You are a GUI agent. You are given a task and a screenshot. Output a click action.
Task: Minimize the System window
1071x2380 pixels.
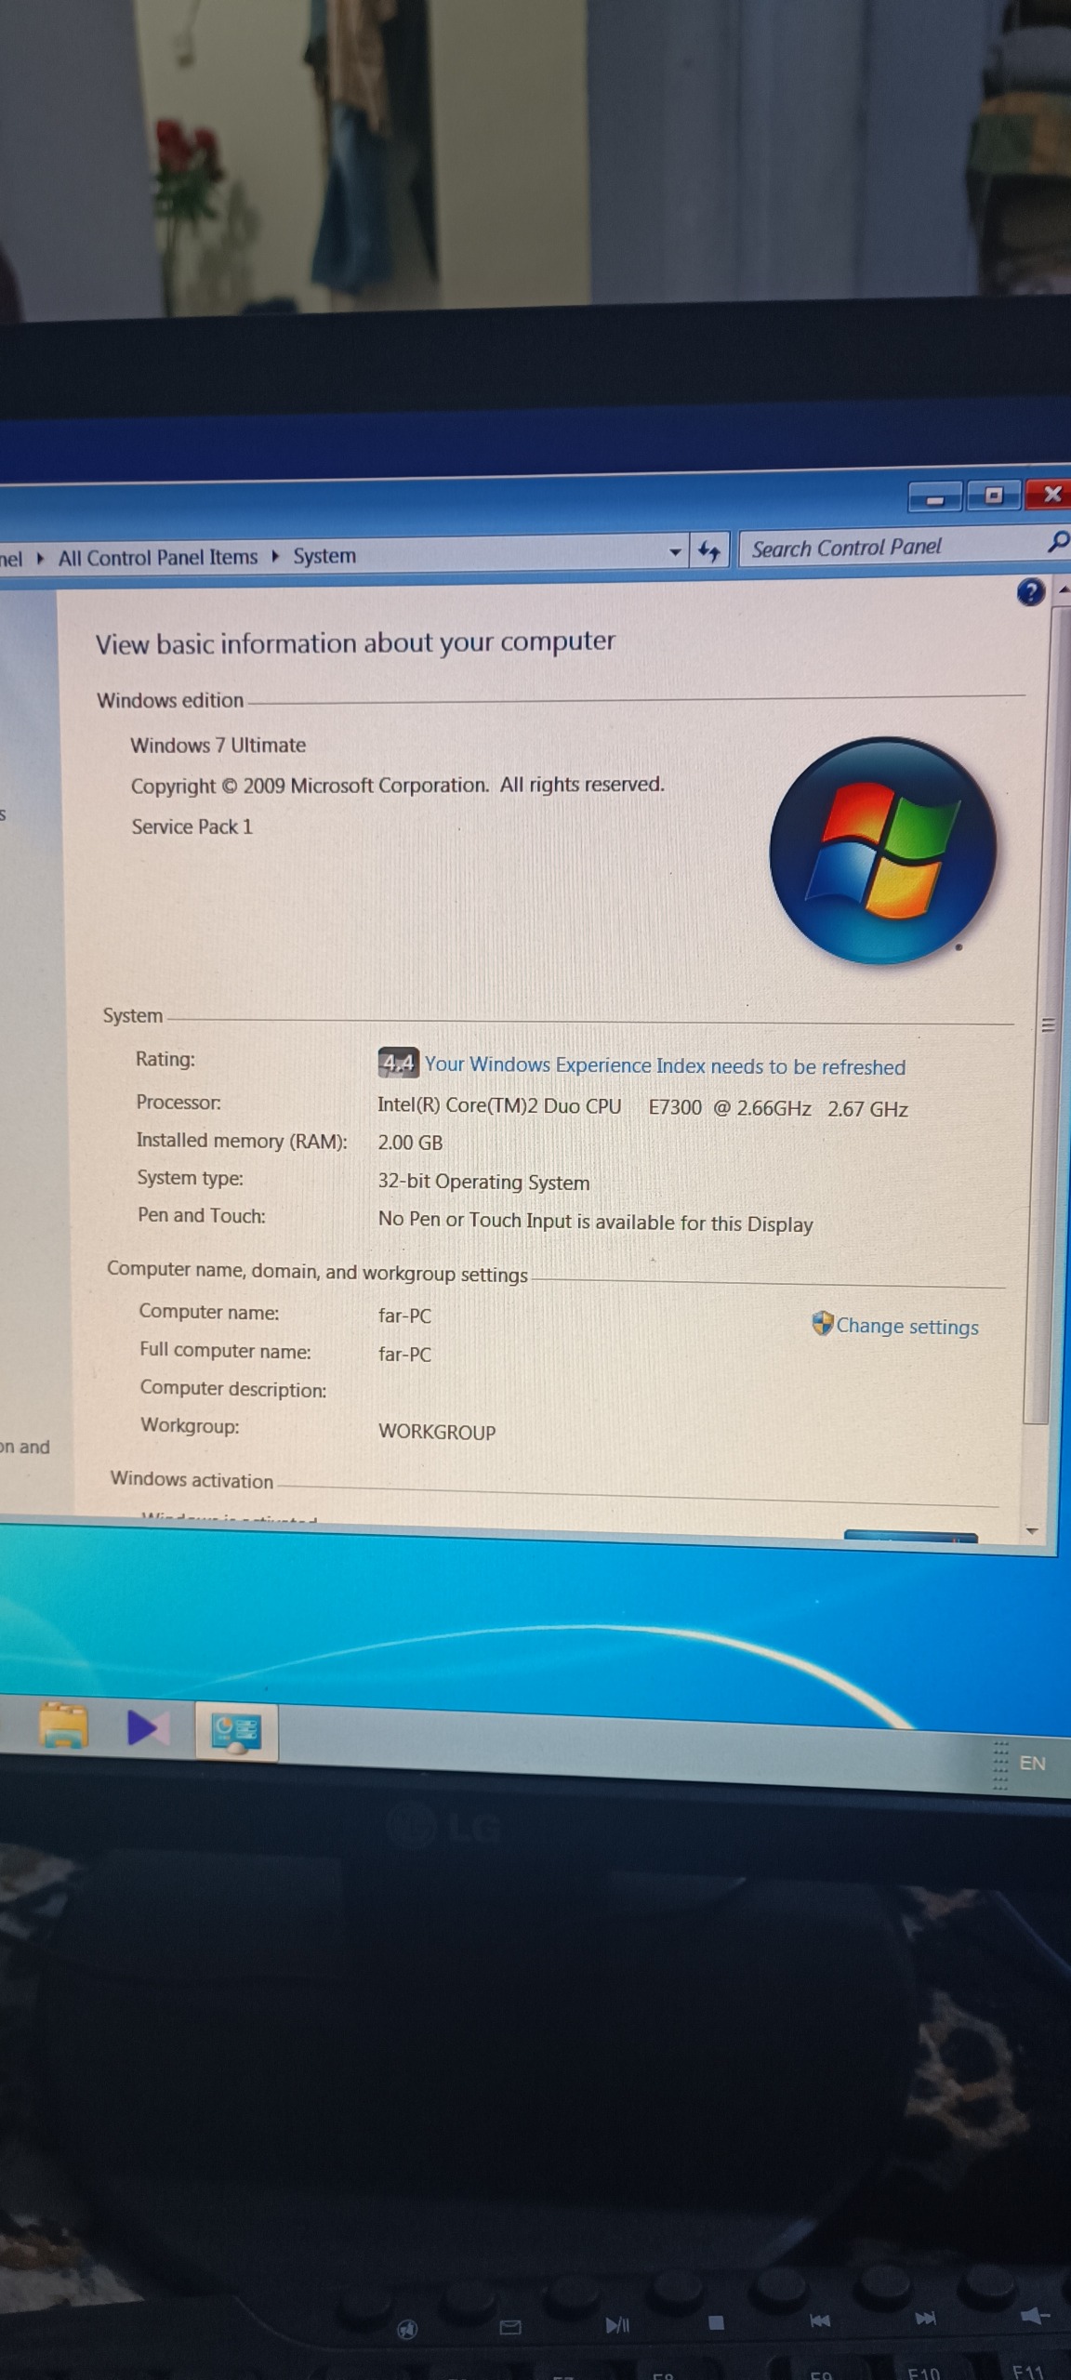click(x=935, y=498)
